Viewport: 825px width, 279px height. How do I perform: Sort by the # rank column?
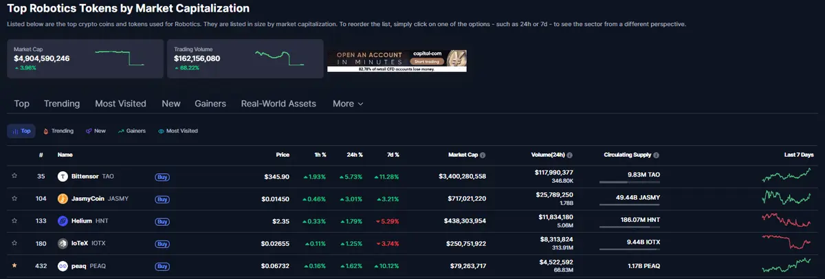click(41, 155)
